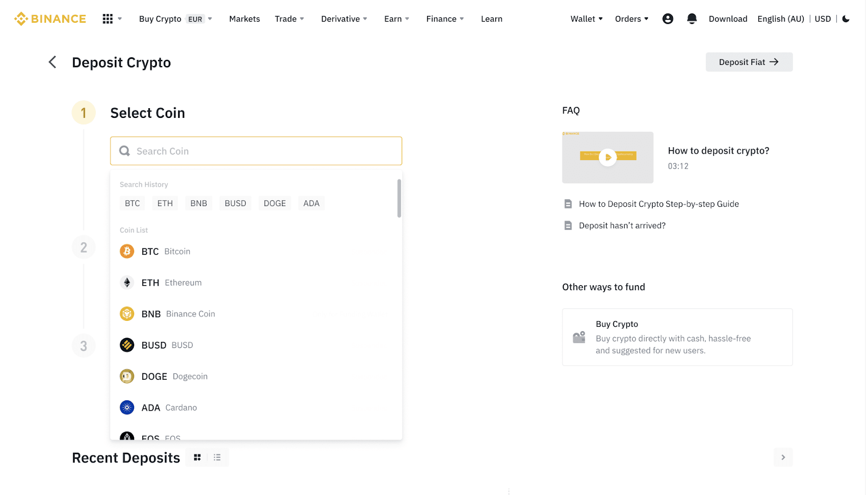This screenshot has width=866, height=495.
Task: Open the apps grid menu icon
Action: tap(108, 19)
